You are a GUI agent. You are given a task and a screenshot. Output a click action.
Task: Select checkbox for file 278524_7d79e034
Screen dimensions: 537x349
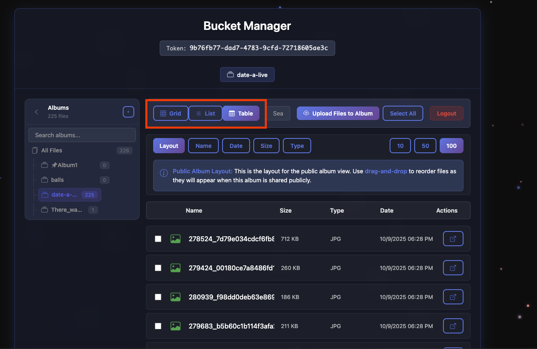tap(158, 239)
